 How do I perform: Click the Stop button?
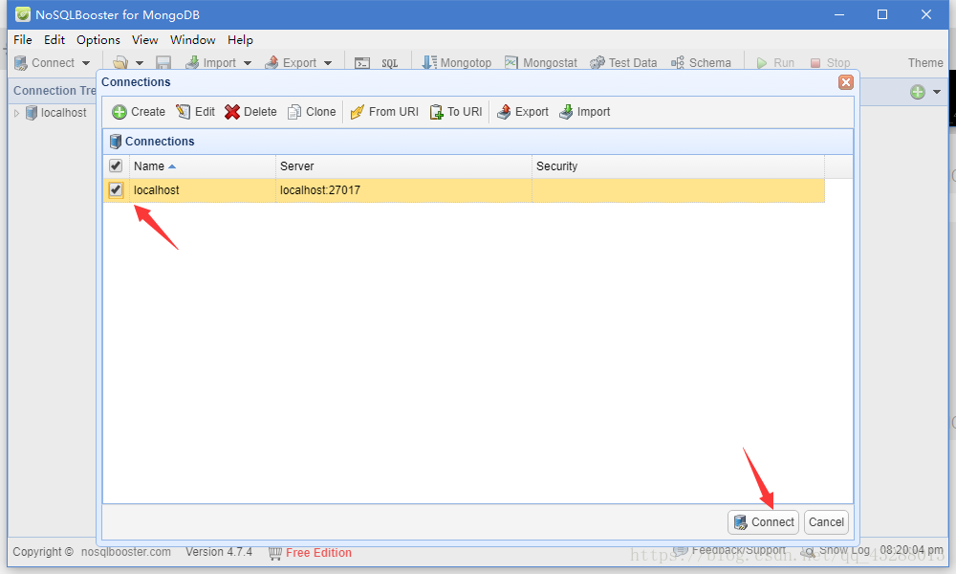coord(830,63)
